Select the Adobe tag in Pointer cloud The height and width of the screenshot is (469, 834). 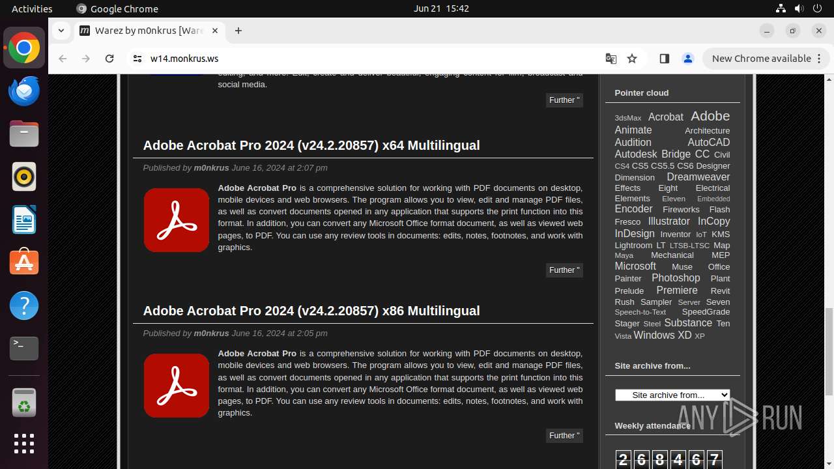coord(710,116)
